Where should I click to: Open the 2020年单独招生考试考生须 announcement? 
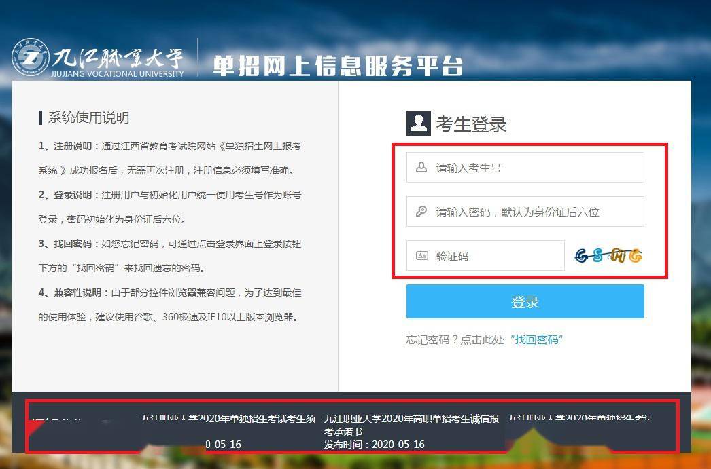coord(228,419)
